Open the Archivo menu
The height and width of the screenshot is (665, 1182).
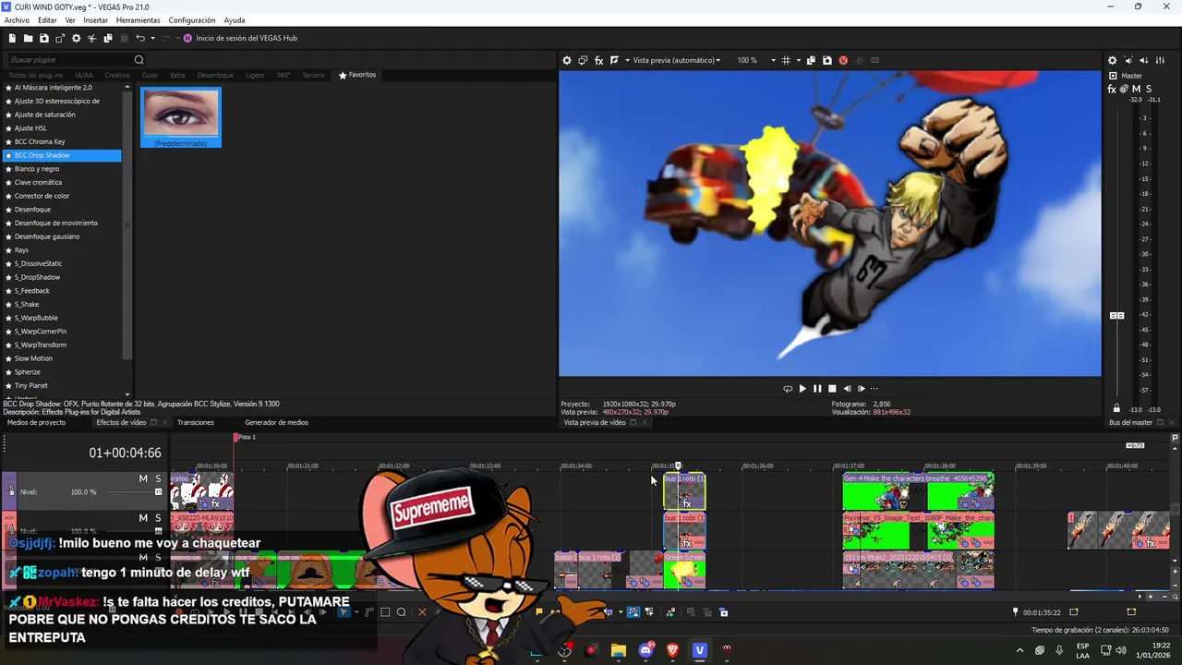click(x=17, y=20)
